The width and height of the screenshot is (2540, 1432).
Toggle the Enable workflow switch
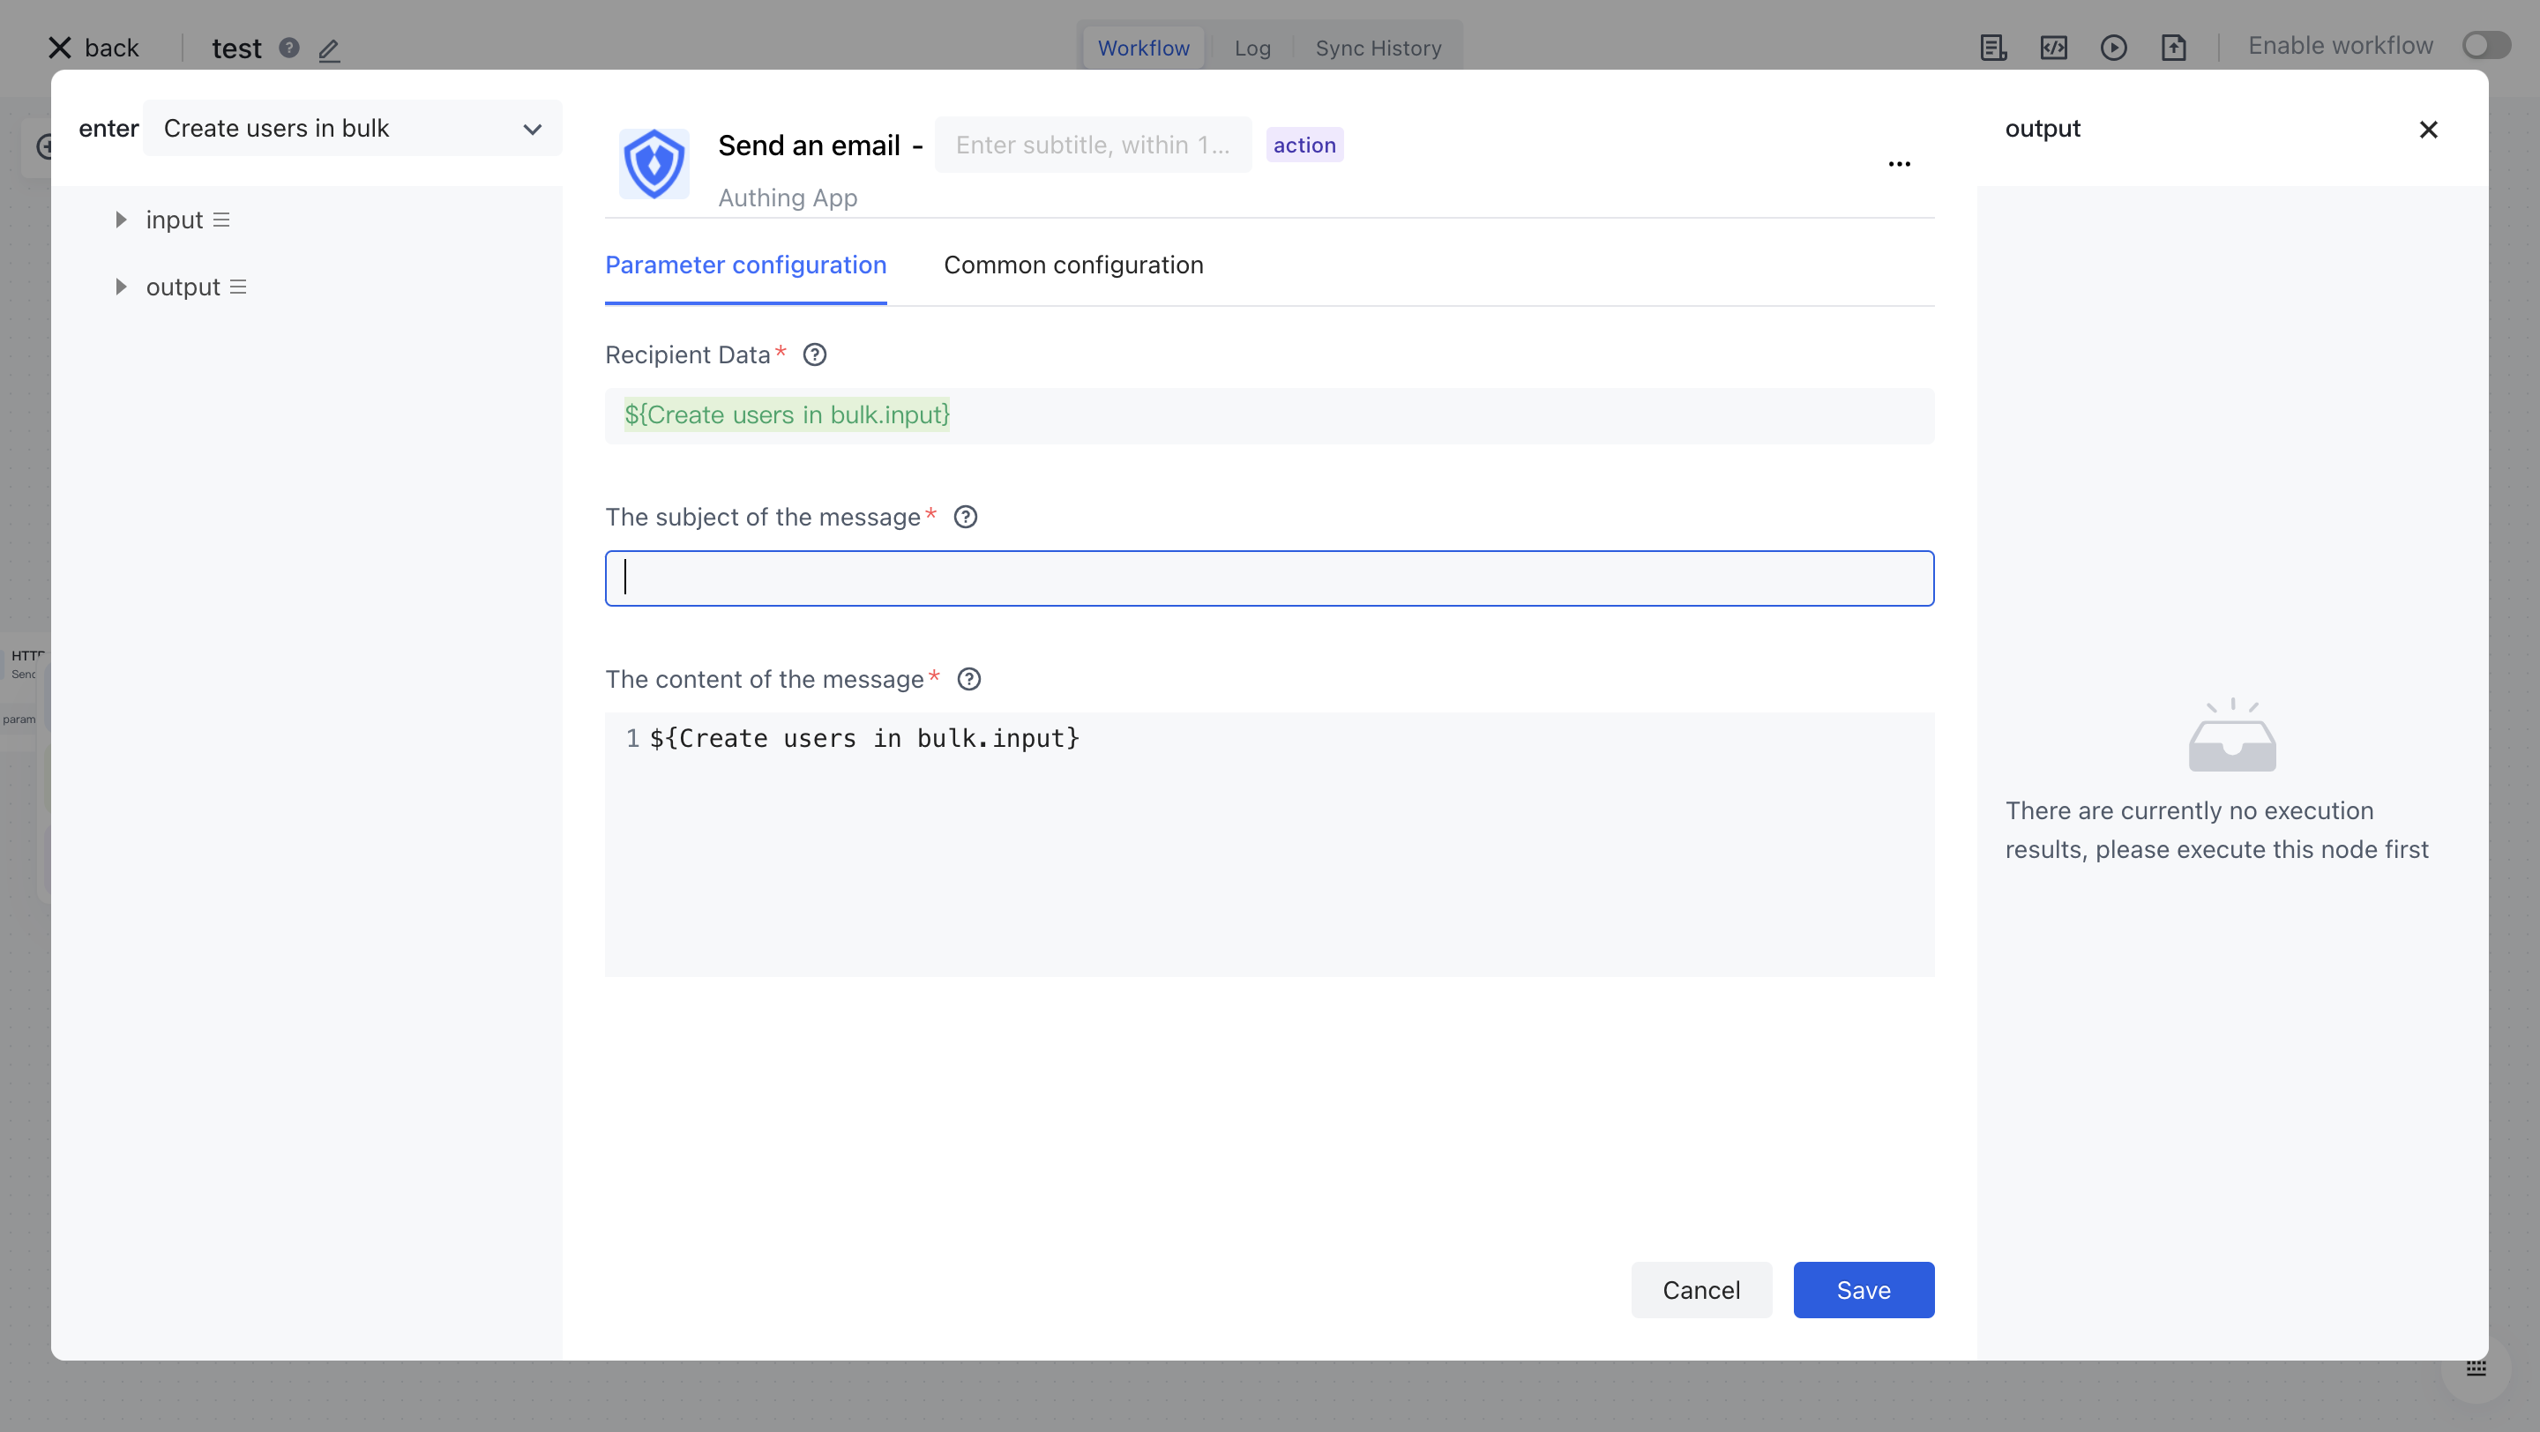coord(2486,47)
